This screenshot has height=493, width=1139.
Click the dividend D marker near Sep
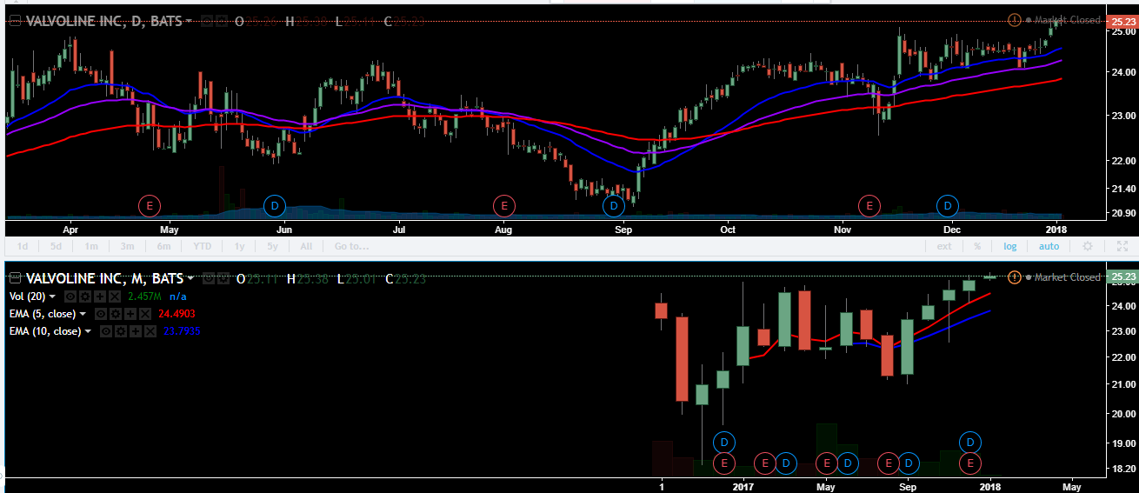click(x=614, y=206)
